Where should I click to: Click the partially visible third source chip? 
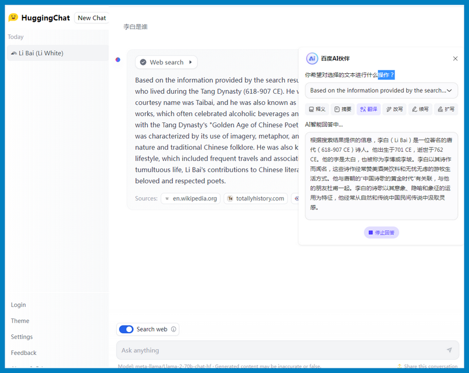pos(295,199)
